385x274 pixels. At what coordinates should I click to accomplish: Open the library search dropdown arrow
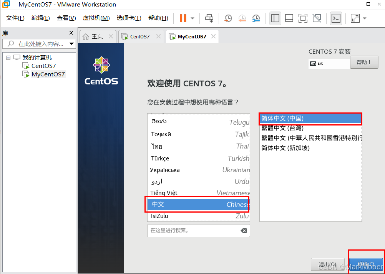coord(71,44)
